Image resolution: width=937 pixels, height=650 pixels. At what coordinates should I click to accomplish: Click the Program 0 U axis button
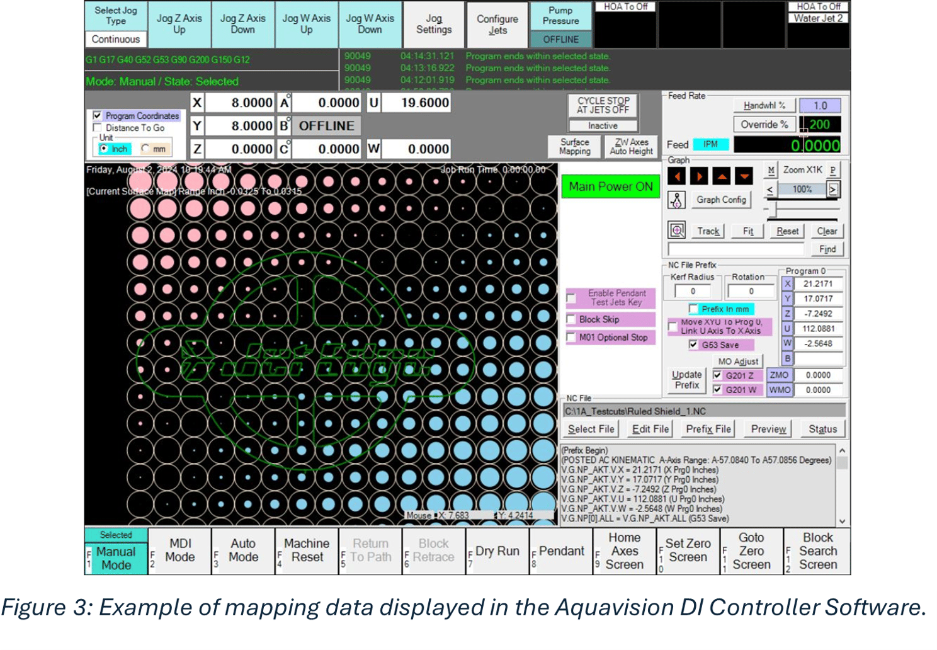click(787, 328)
